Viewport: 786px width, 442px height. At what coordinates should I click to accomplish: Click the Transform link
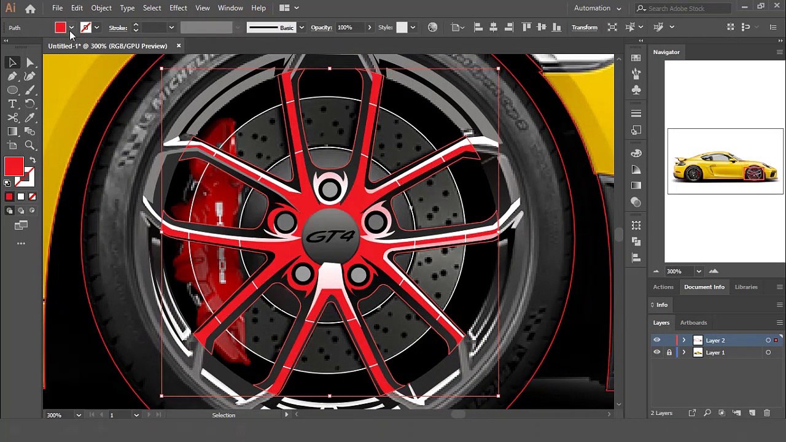point(585,28)
